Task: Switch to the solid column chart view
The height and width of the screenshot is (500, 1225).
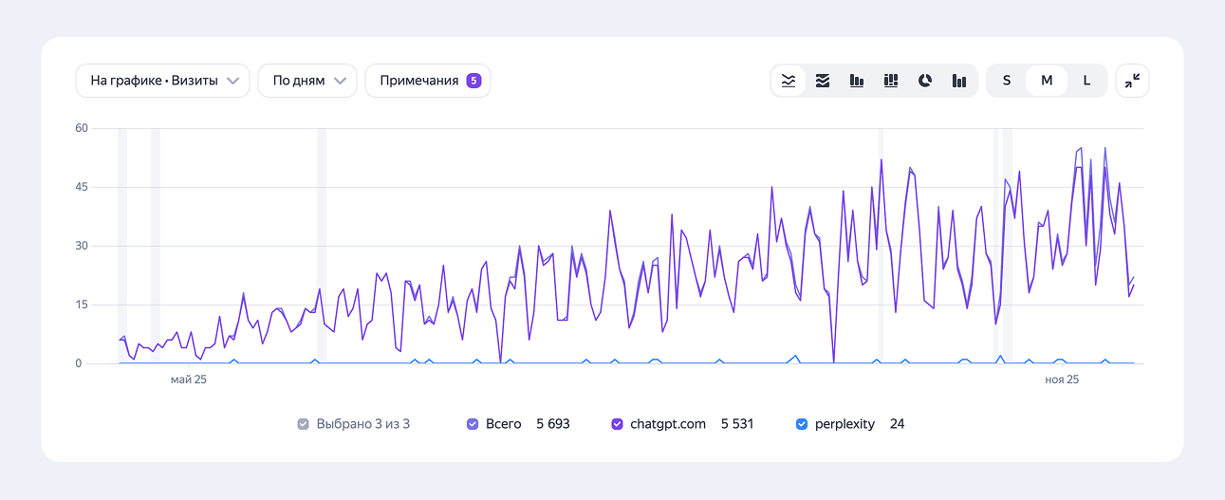Action: pyautogui.click(x=959, y=81)
